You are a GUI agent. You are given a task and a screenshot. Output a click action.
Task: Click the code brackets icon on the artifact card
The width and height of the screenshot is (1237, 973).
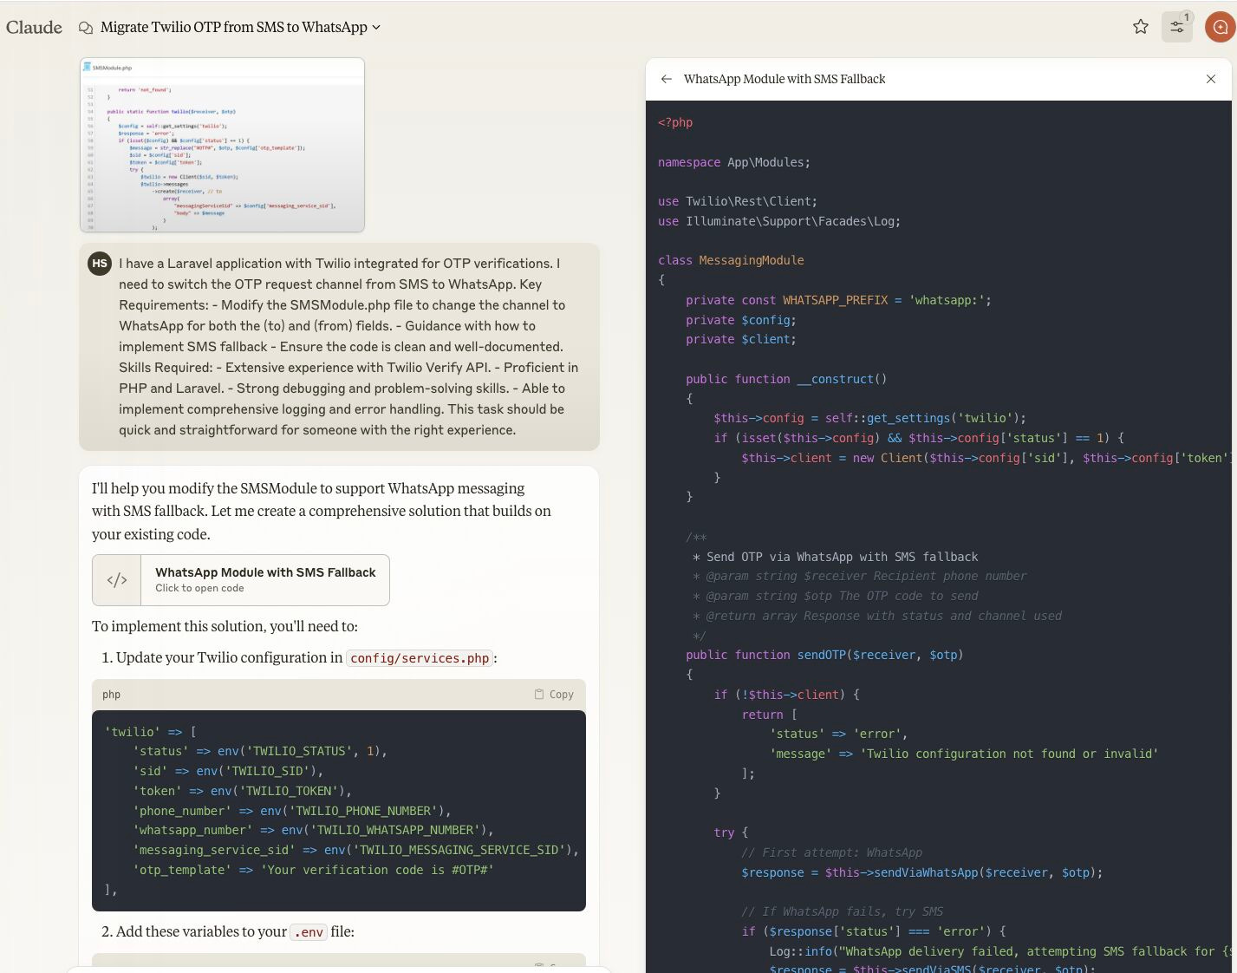(117, 580)
